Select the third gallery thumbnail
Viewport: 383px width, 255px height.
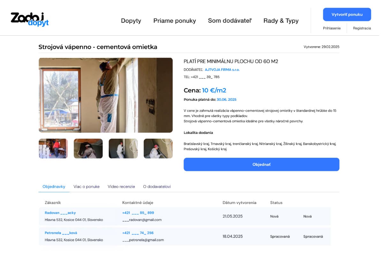[123, 149]
